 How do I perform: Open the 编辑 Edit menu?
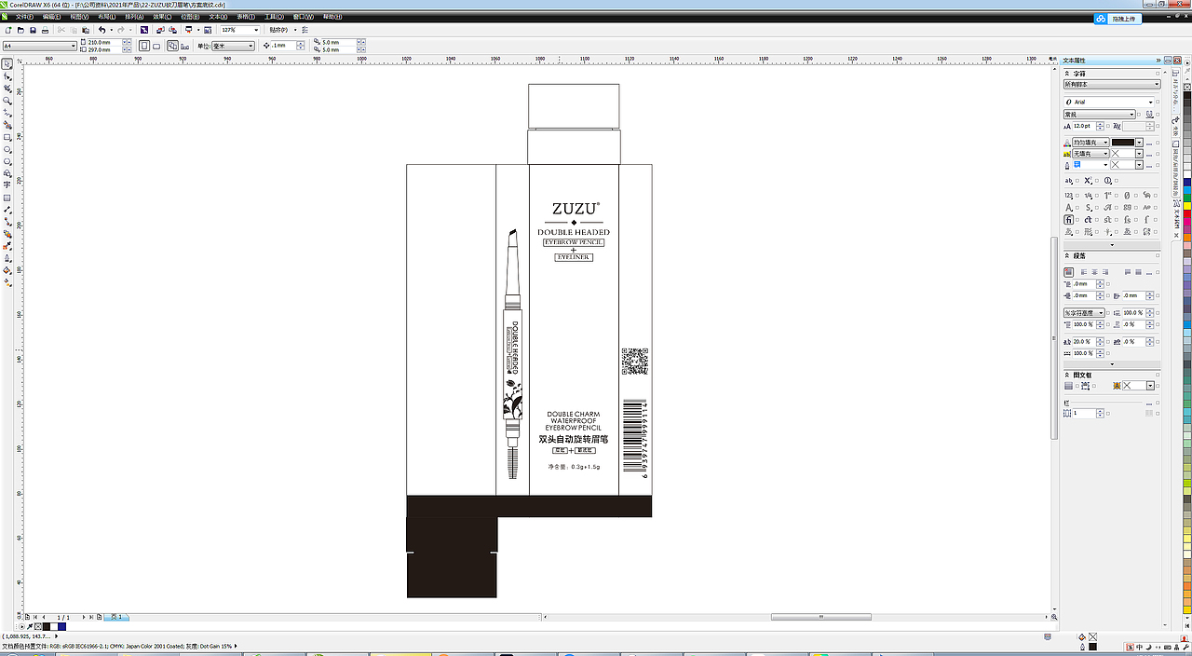(x=51, y=17)
